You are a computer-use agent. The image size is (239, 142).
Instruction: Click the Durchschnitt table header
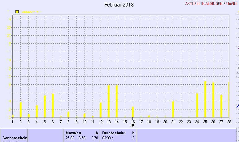point(113,133)
